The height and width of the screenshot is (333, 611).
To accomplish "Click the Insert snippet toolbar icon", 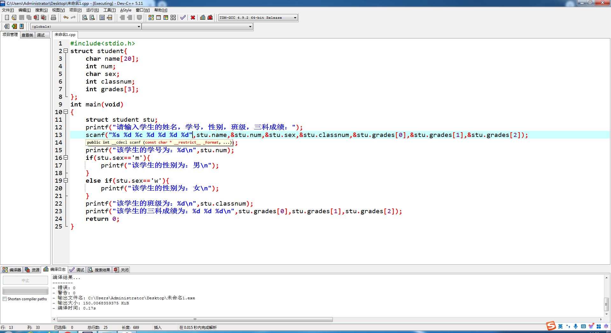I will (7, 26).
